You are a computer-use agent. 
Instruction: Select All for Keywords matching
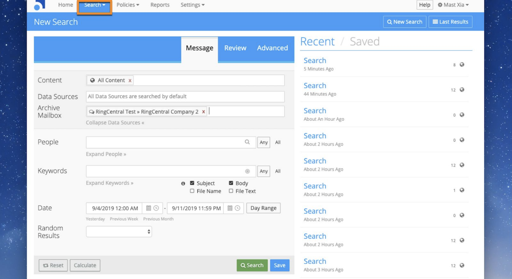(278, 171)
